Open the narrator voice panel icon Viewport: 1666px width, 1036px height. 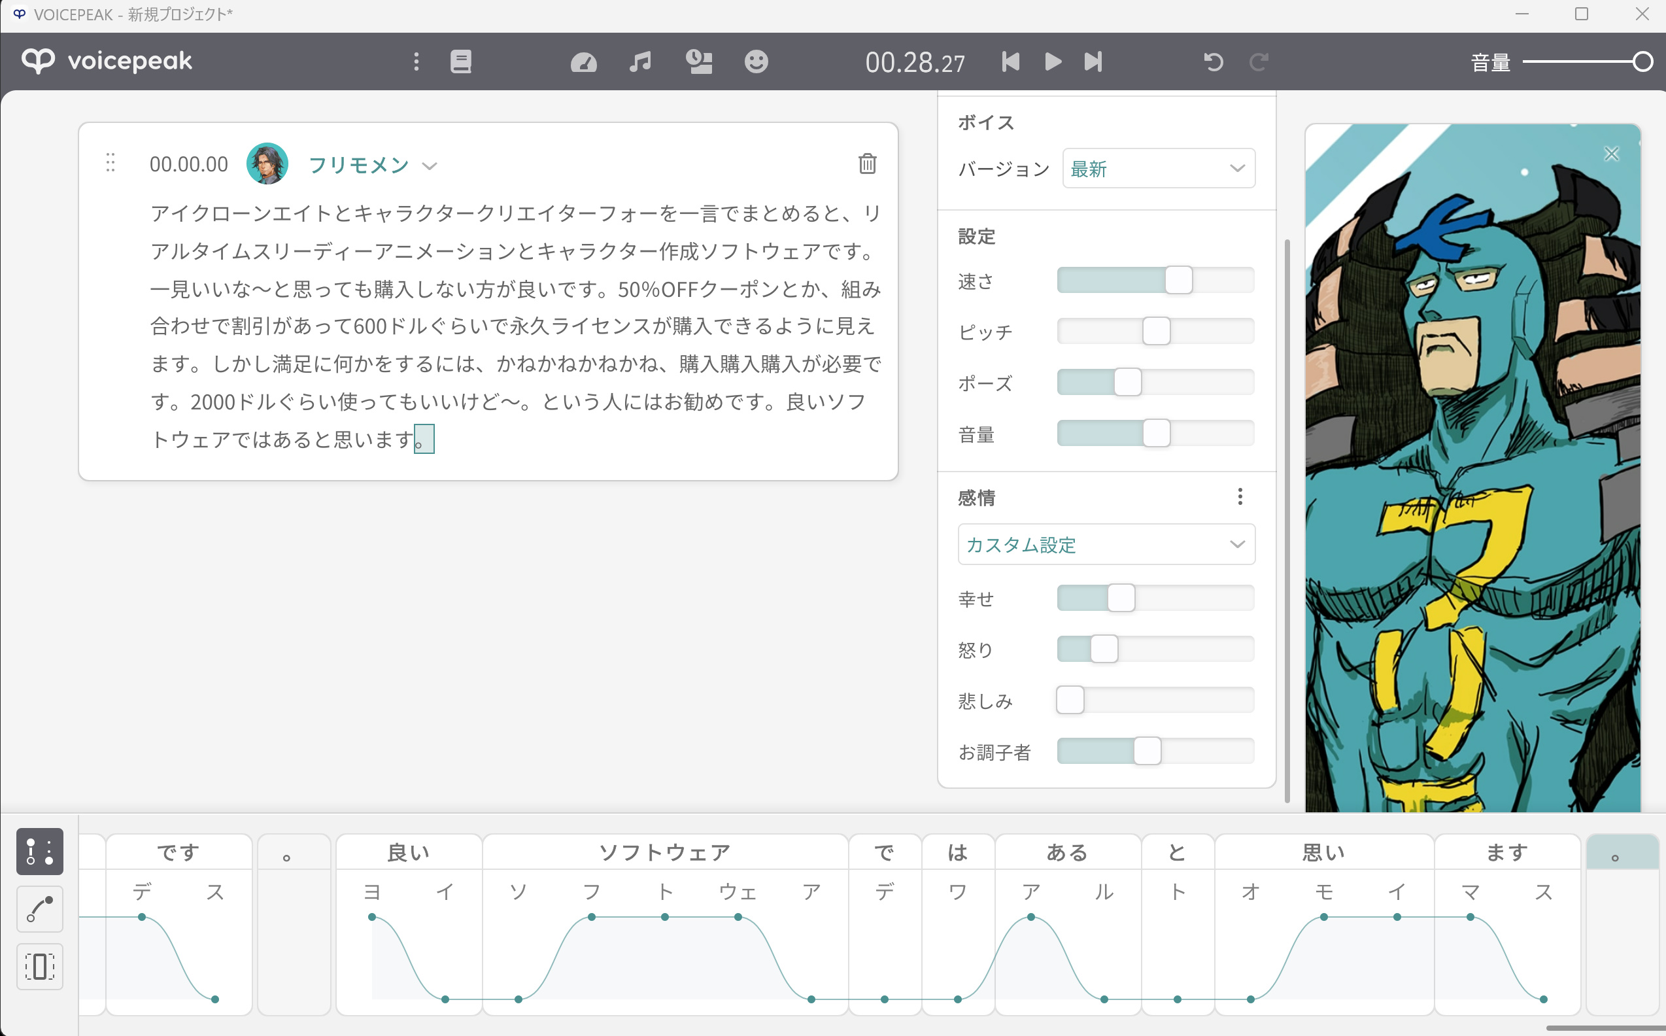click(699, 61)
